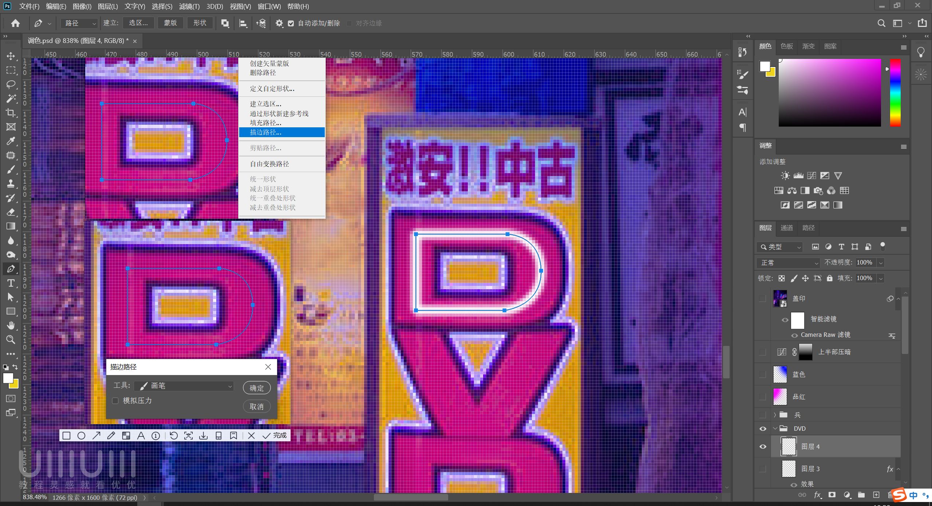This screenshot has width=932, height=506.
Task: Select the Lasso tool
Action: [x=11, y=84]
